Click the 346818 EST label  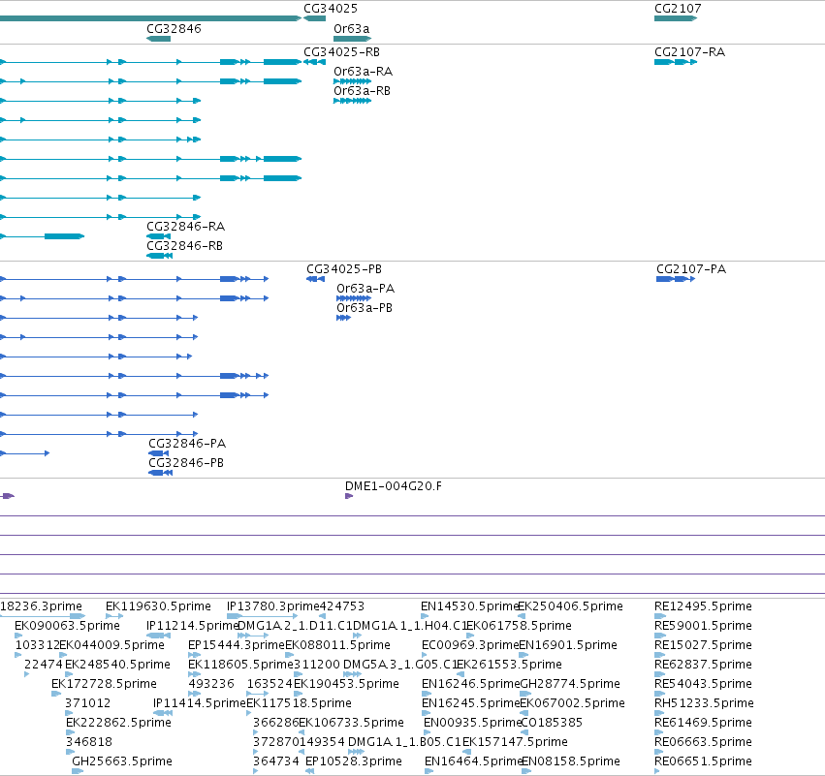89,743
